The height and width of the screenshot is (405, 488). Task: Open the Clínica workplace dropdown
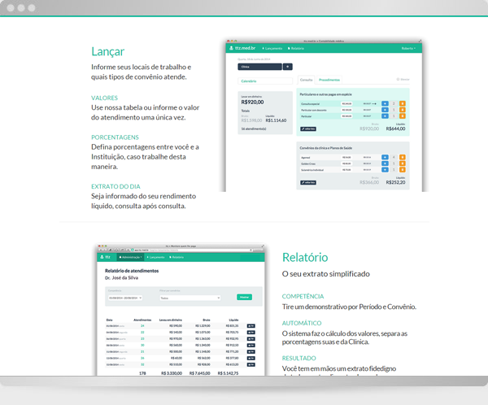click(x=260, y=67)
